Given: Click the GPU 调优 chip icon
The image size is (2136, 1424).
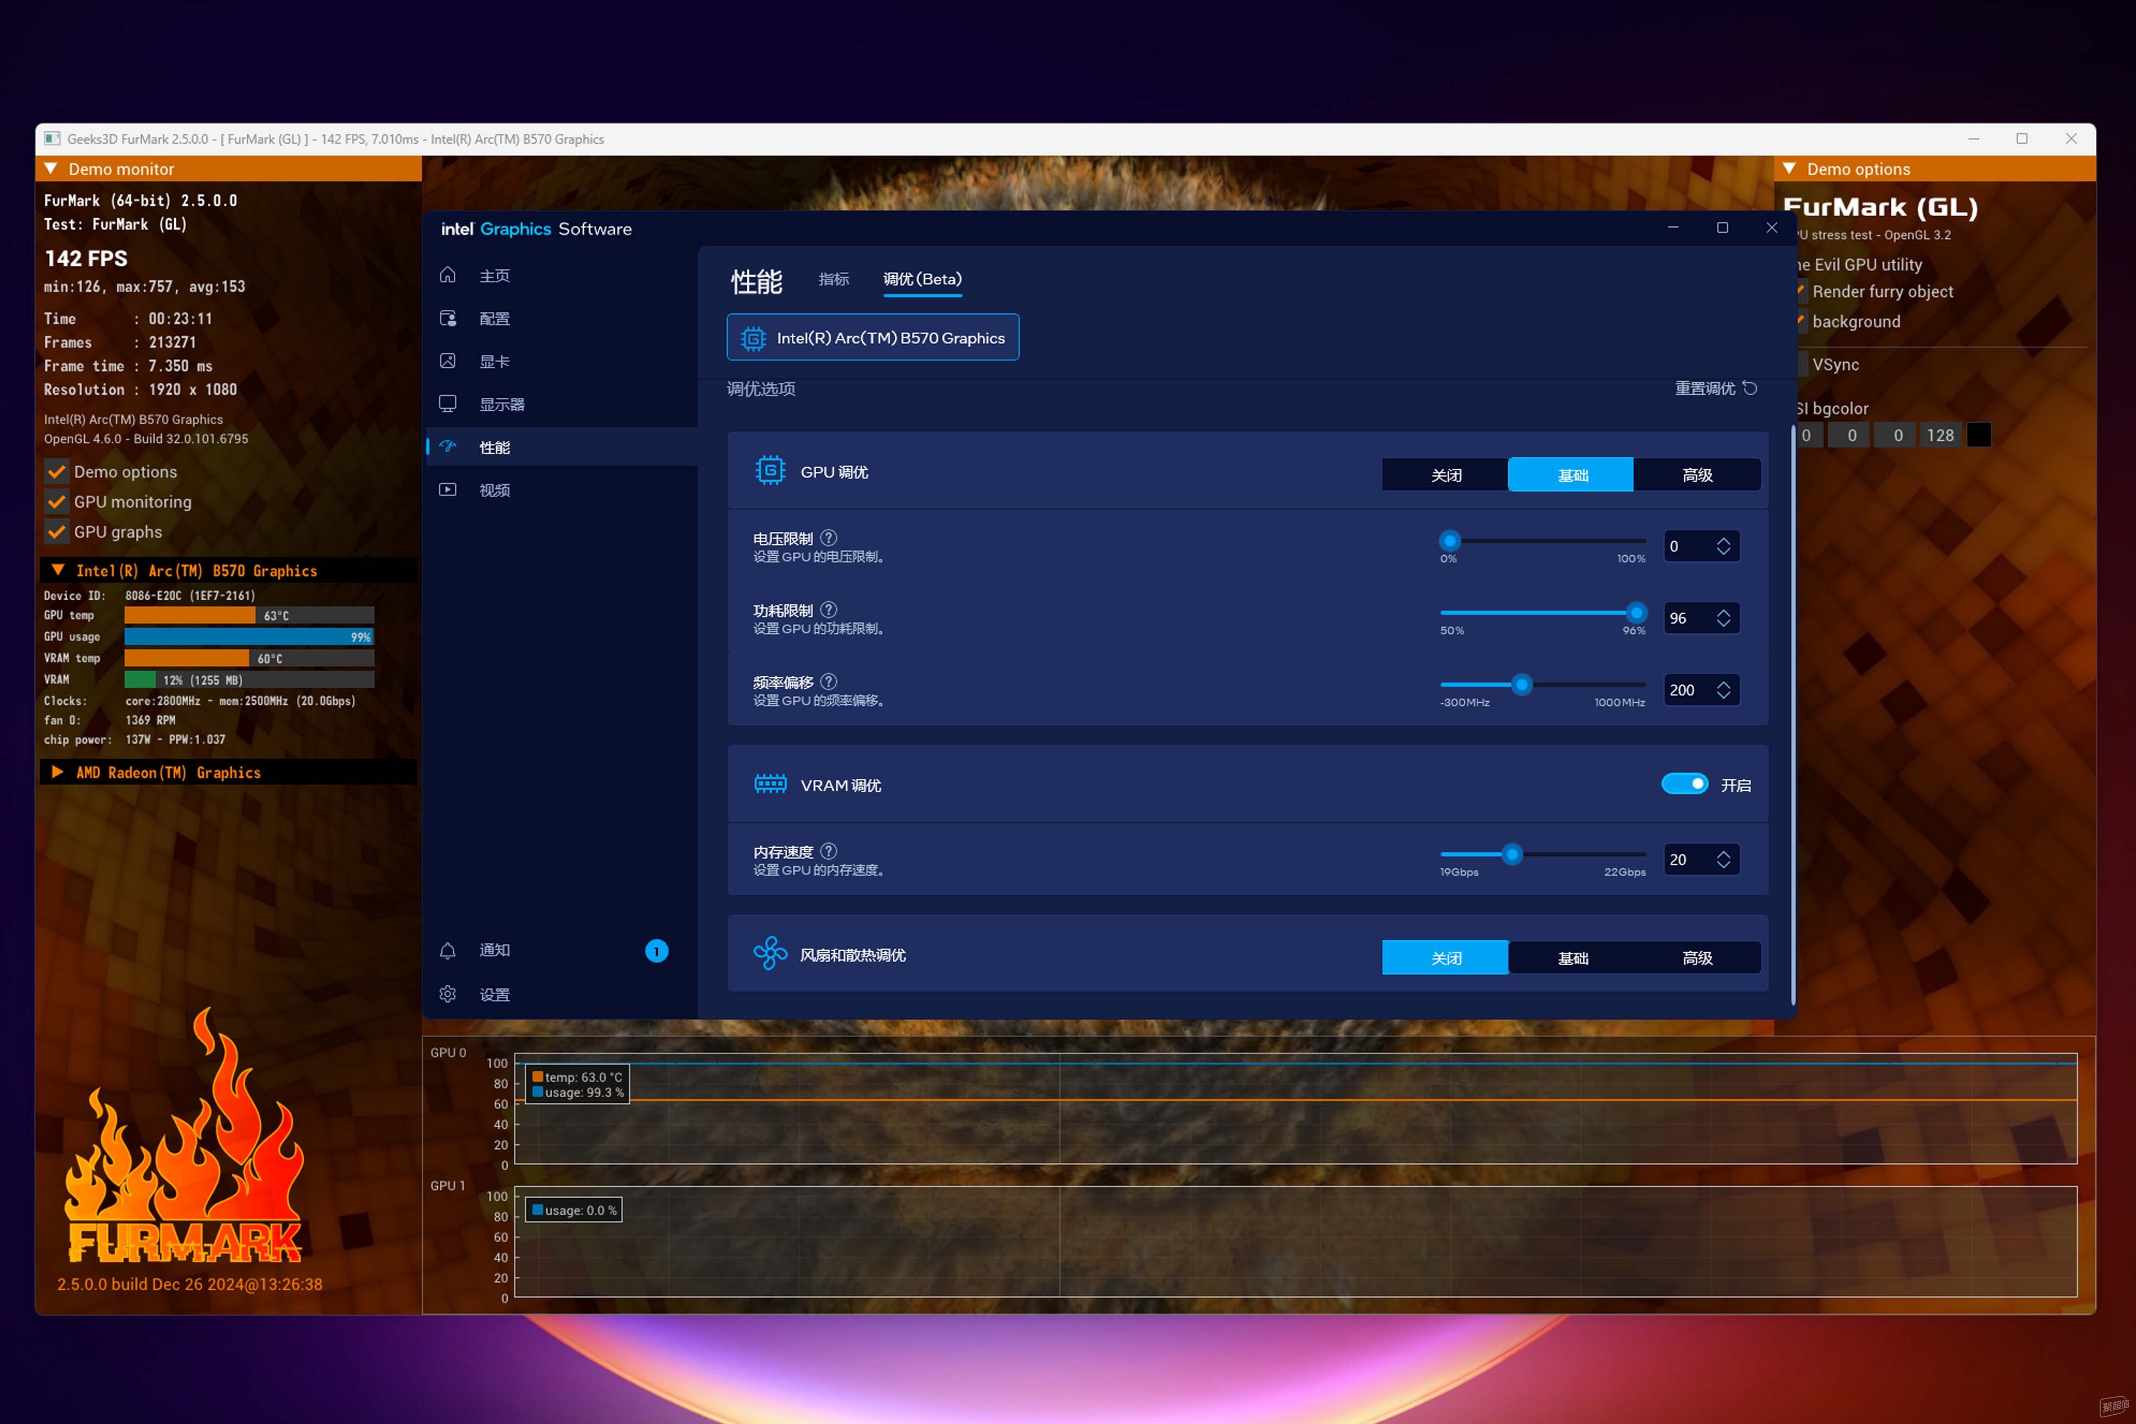Looking at the screenshot, I should click(x=770, y=471).
